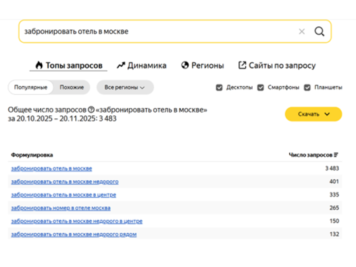Expand the Все регионы dropdown

click(x=125, y=88)
